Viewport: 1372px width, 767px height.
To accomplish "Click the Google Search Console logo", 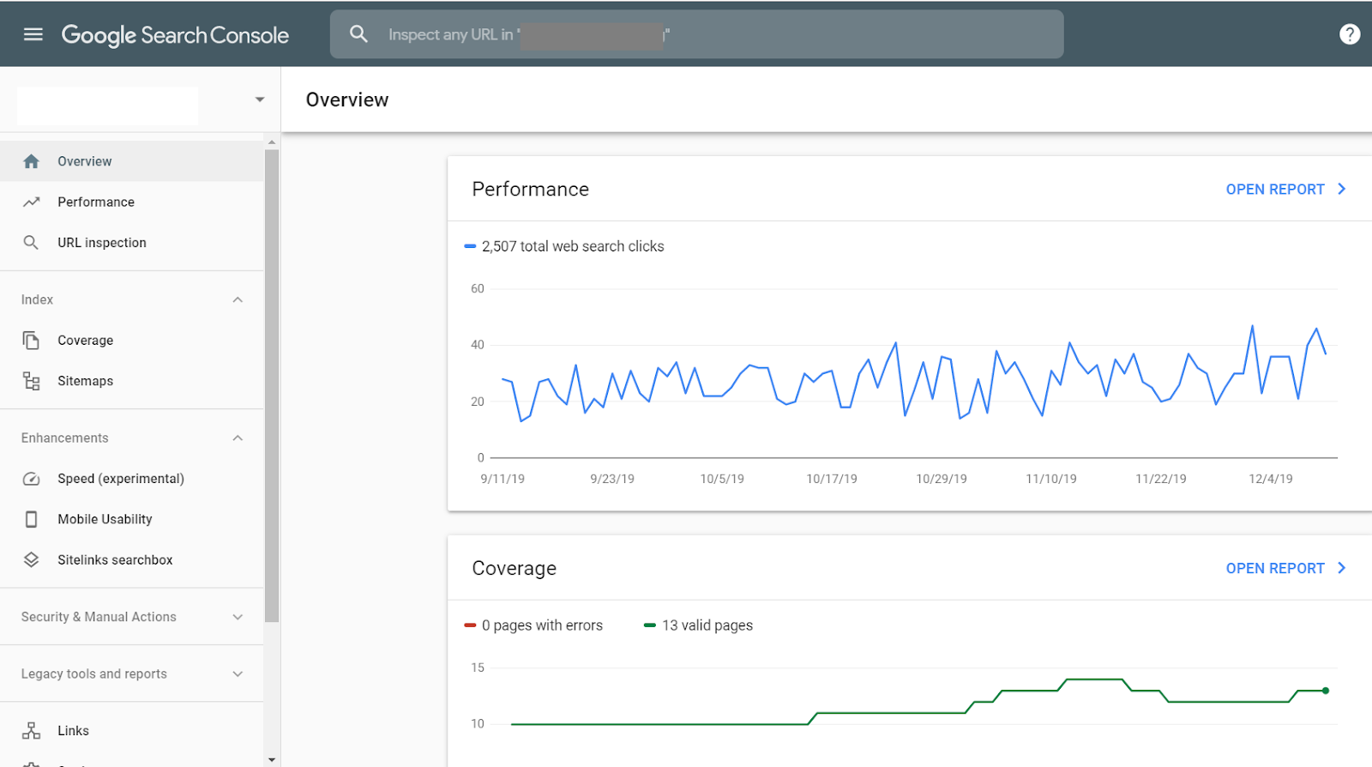I will pos(175,35).
